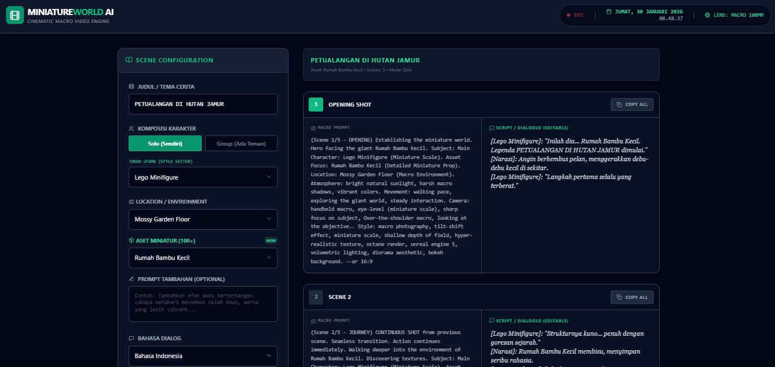Click the Opening Shot macro prompt text
The height and width of the screenshot is (367, 775).
[x=392, y=201]
